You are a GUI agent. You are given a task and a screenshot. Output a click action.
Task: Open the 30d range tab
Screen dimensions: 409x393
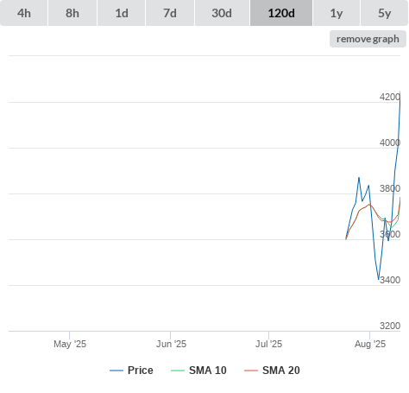click(222, 13)
